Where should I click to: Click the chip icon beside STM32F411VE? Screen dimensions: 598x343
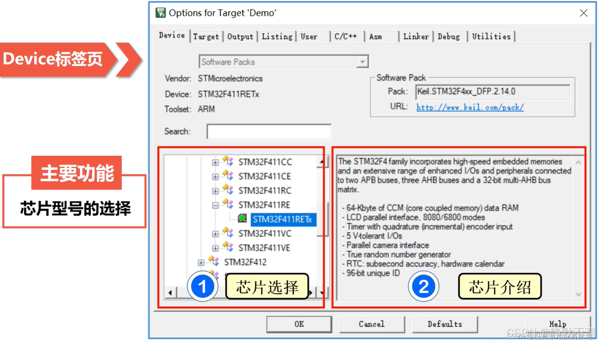pyautogui.click(x=228, y=247)
